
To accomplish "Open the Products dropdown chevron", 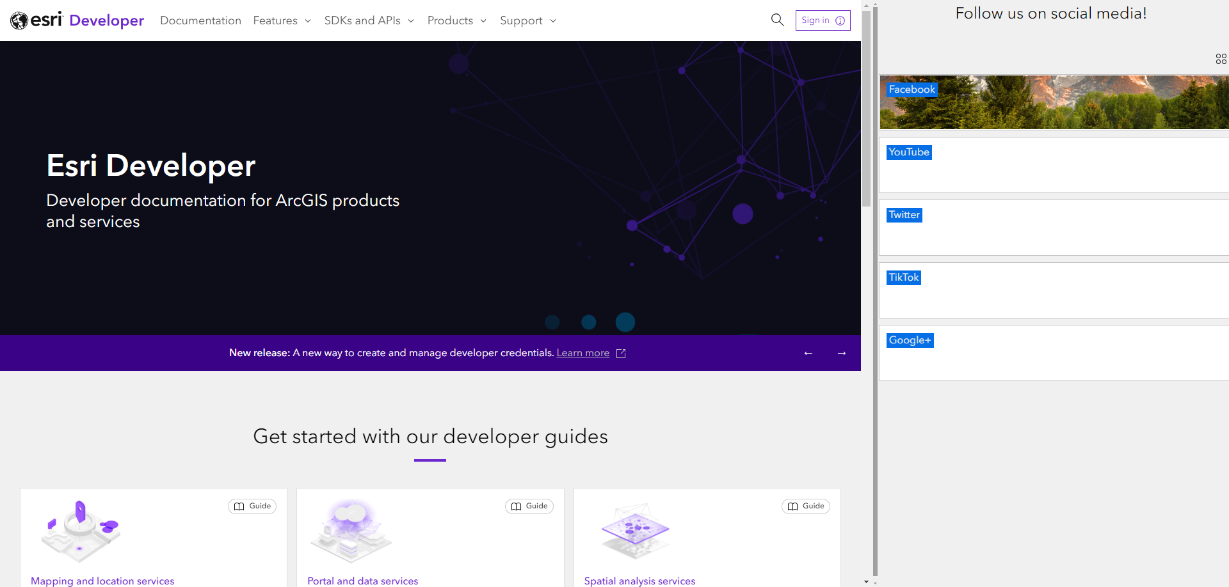I will tap(483, 20).
